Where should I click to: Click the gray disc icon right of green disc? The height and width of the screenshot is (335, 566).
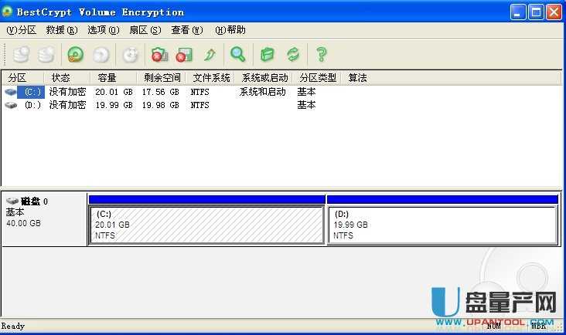[101, 55]
